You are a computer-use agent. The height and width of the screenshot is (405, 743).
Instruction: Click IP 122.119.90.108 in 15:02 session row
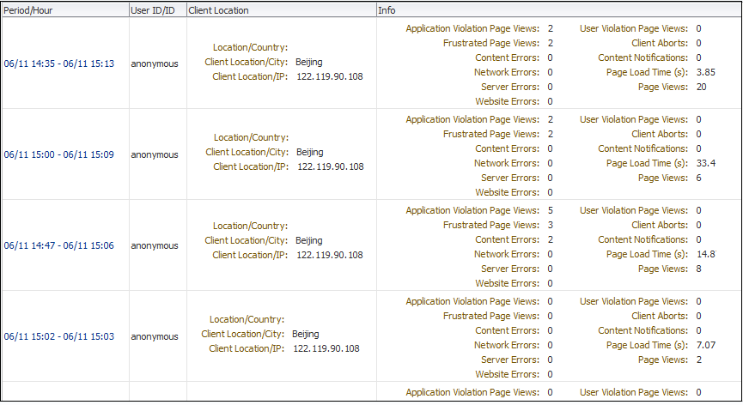(x=326, y=348)
